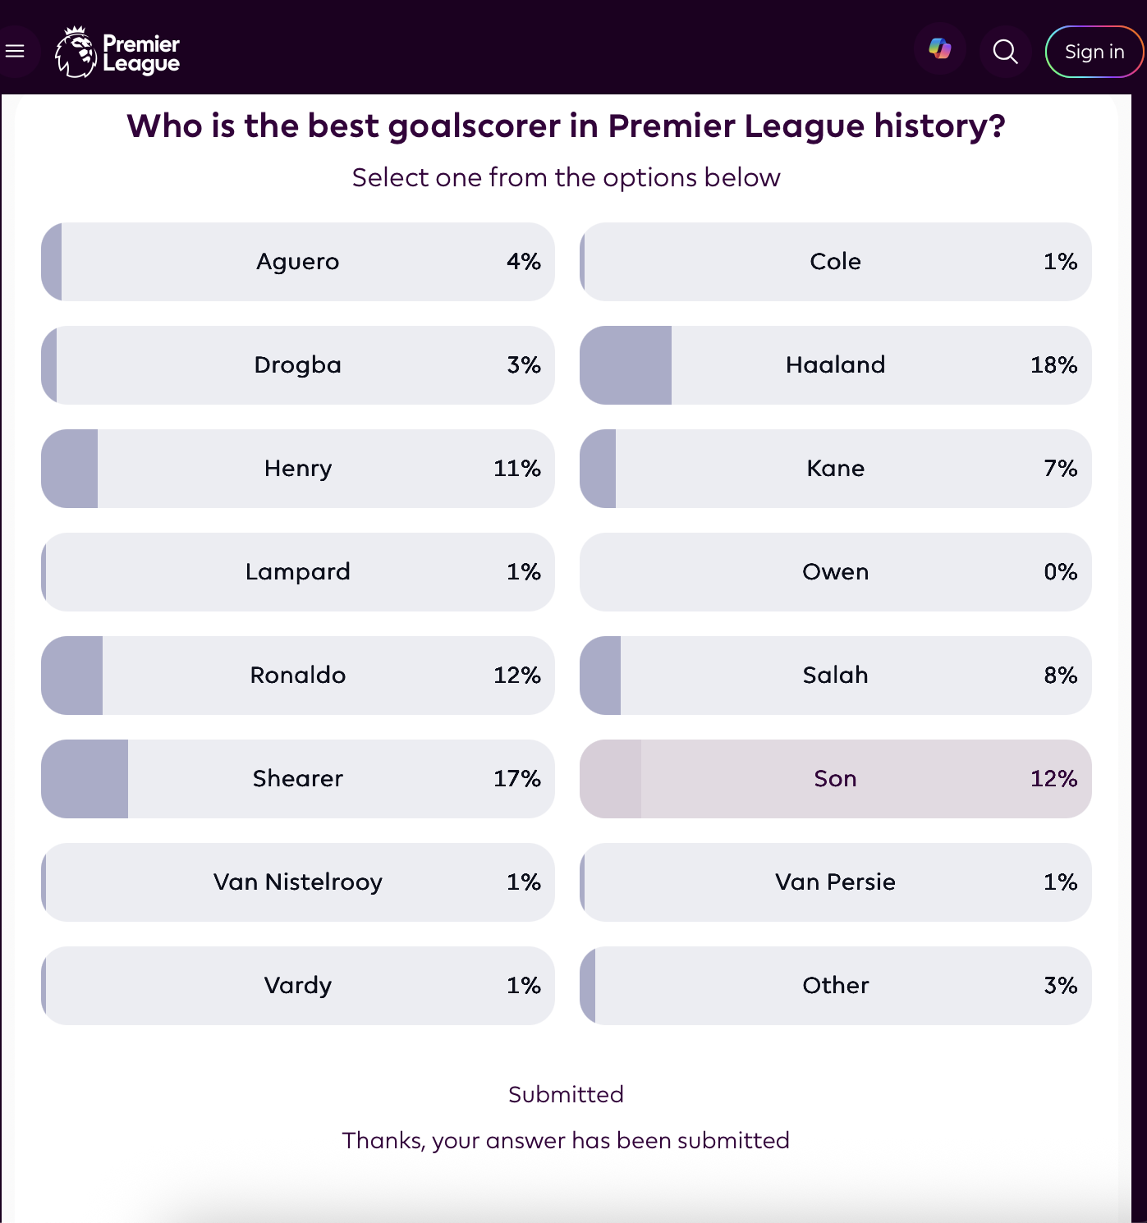Select the Van Nistelrooy option
Screen dimensions: 1147x1223
[298, 882]
